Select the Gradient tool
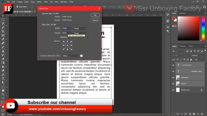Screen dimensions: 207x116 [x=3, y=63]
